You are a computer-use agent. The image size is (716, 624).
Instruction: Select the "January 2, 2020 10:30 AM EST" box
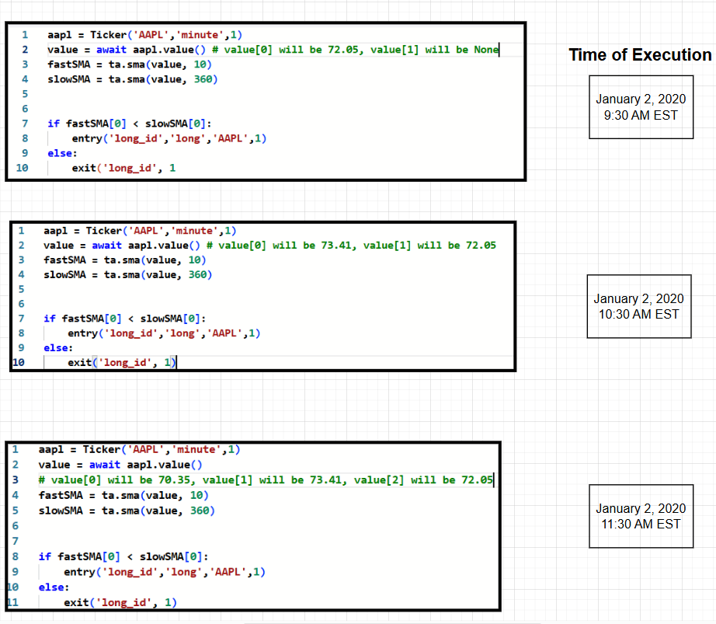point(638,306)
